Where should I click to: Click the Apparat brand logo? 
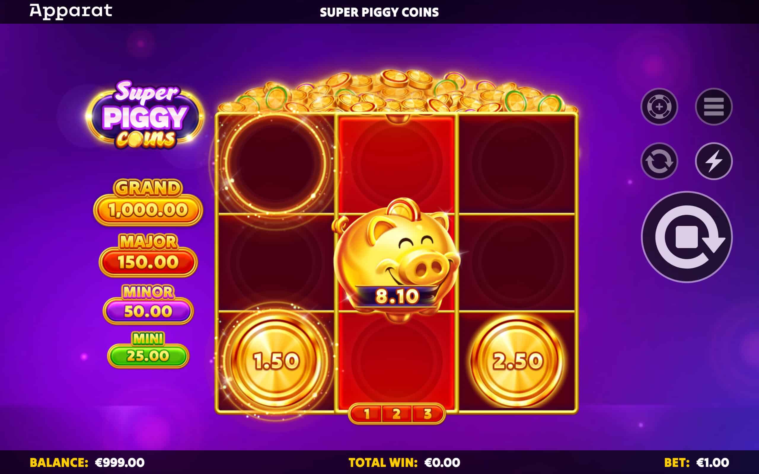coord(71,11)
